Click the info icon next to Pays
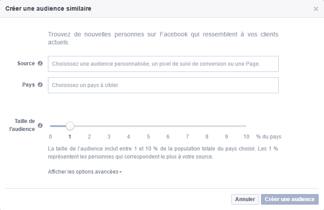Viewport: 324px width, 210px height. [40, 85]
